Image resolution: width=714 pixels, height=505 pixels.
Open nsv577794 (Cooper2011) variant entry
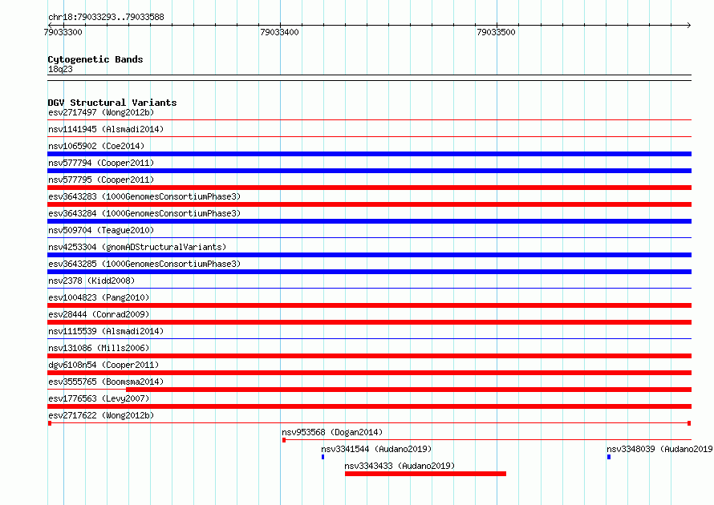point(101,163)
